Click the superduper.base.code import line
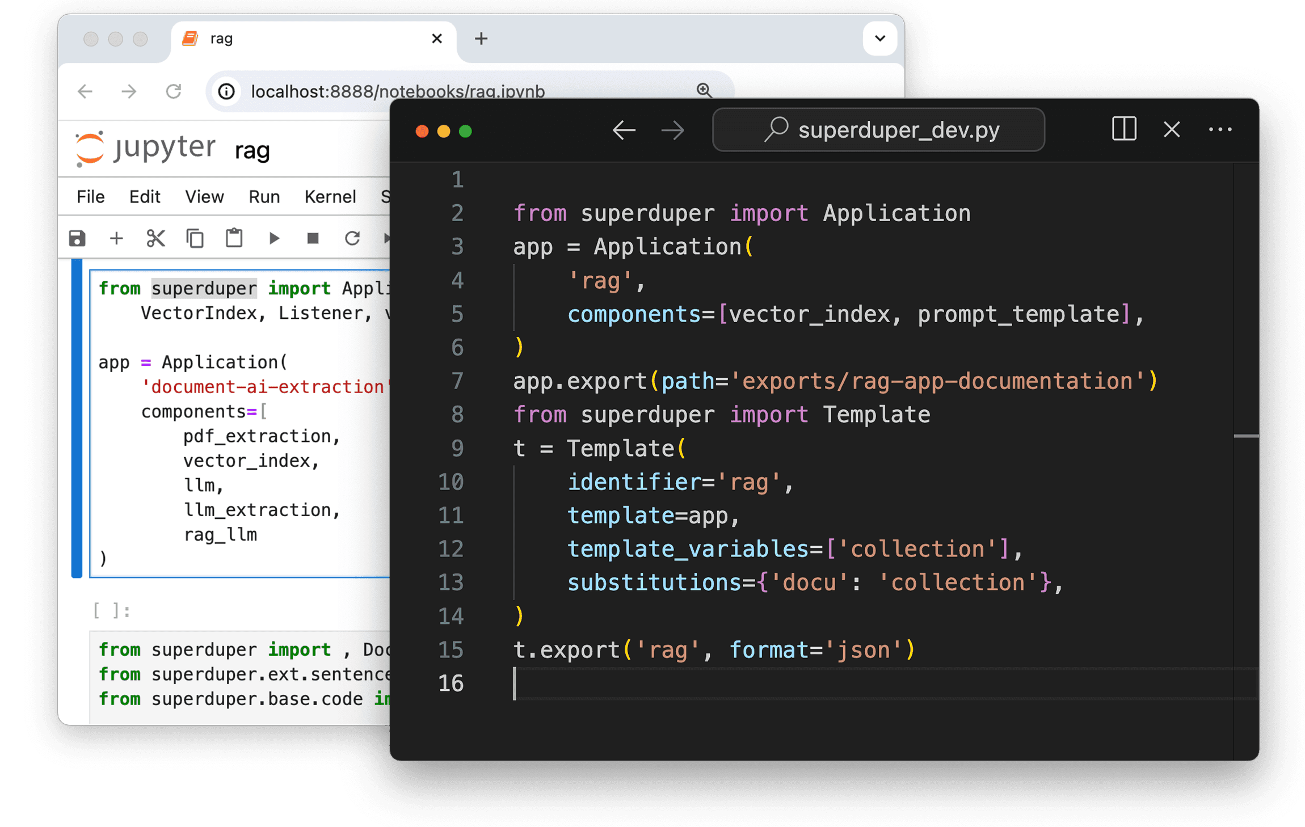1305x827 pixels. 245,699
